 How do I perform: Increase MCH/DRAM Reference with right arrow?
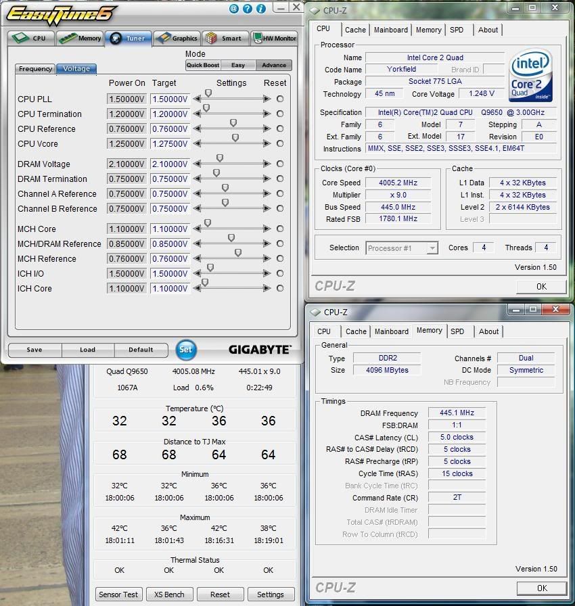point(267,243)
